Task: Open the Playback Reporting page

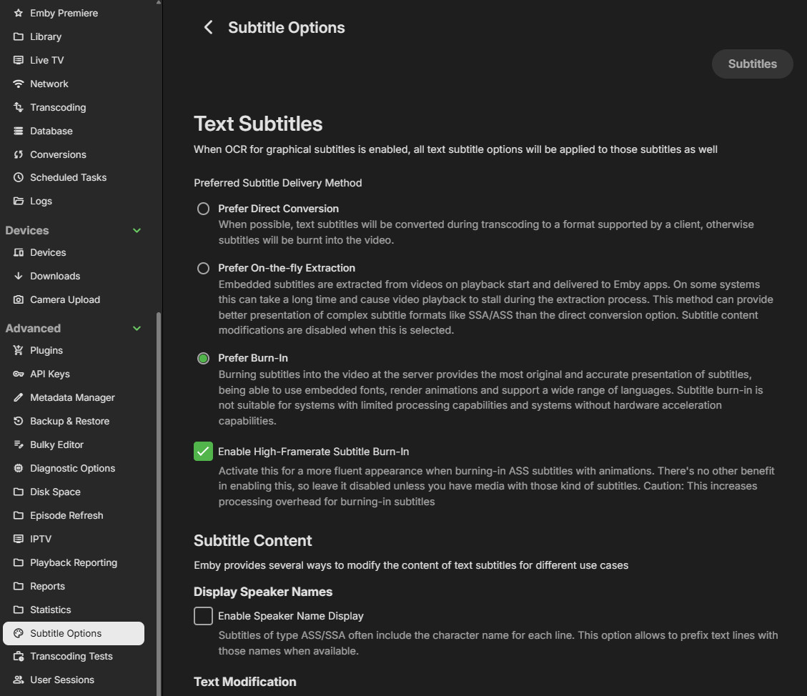Action: click(73, 562)
